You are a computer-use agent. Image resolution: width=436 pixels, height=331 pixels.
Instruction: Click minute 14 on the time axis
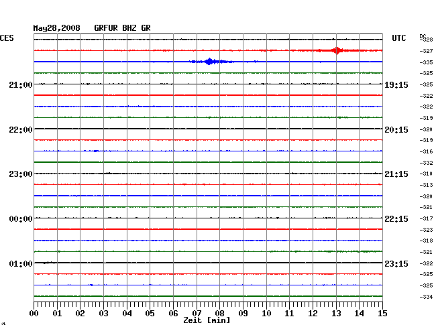(x=359, y=314)
